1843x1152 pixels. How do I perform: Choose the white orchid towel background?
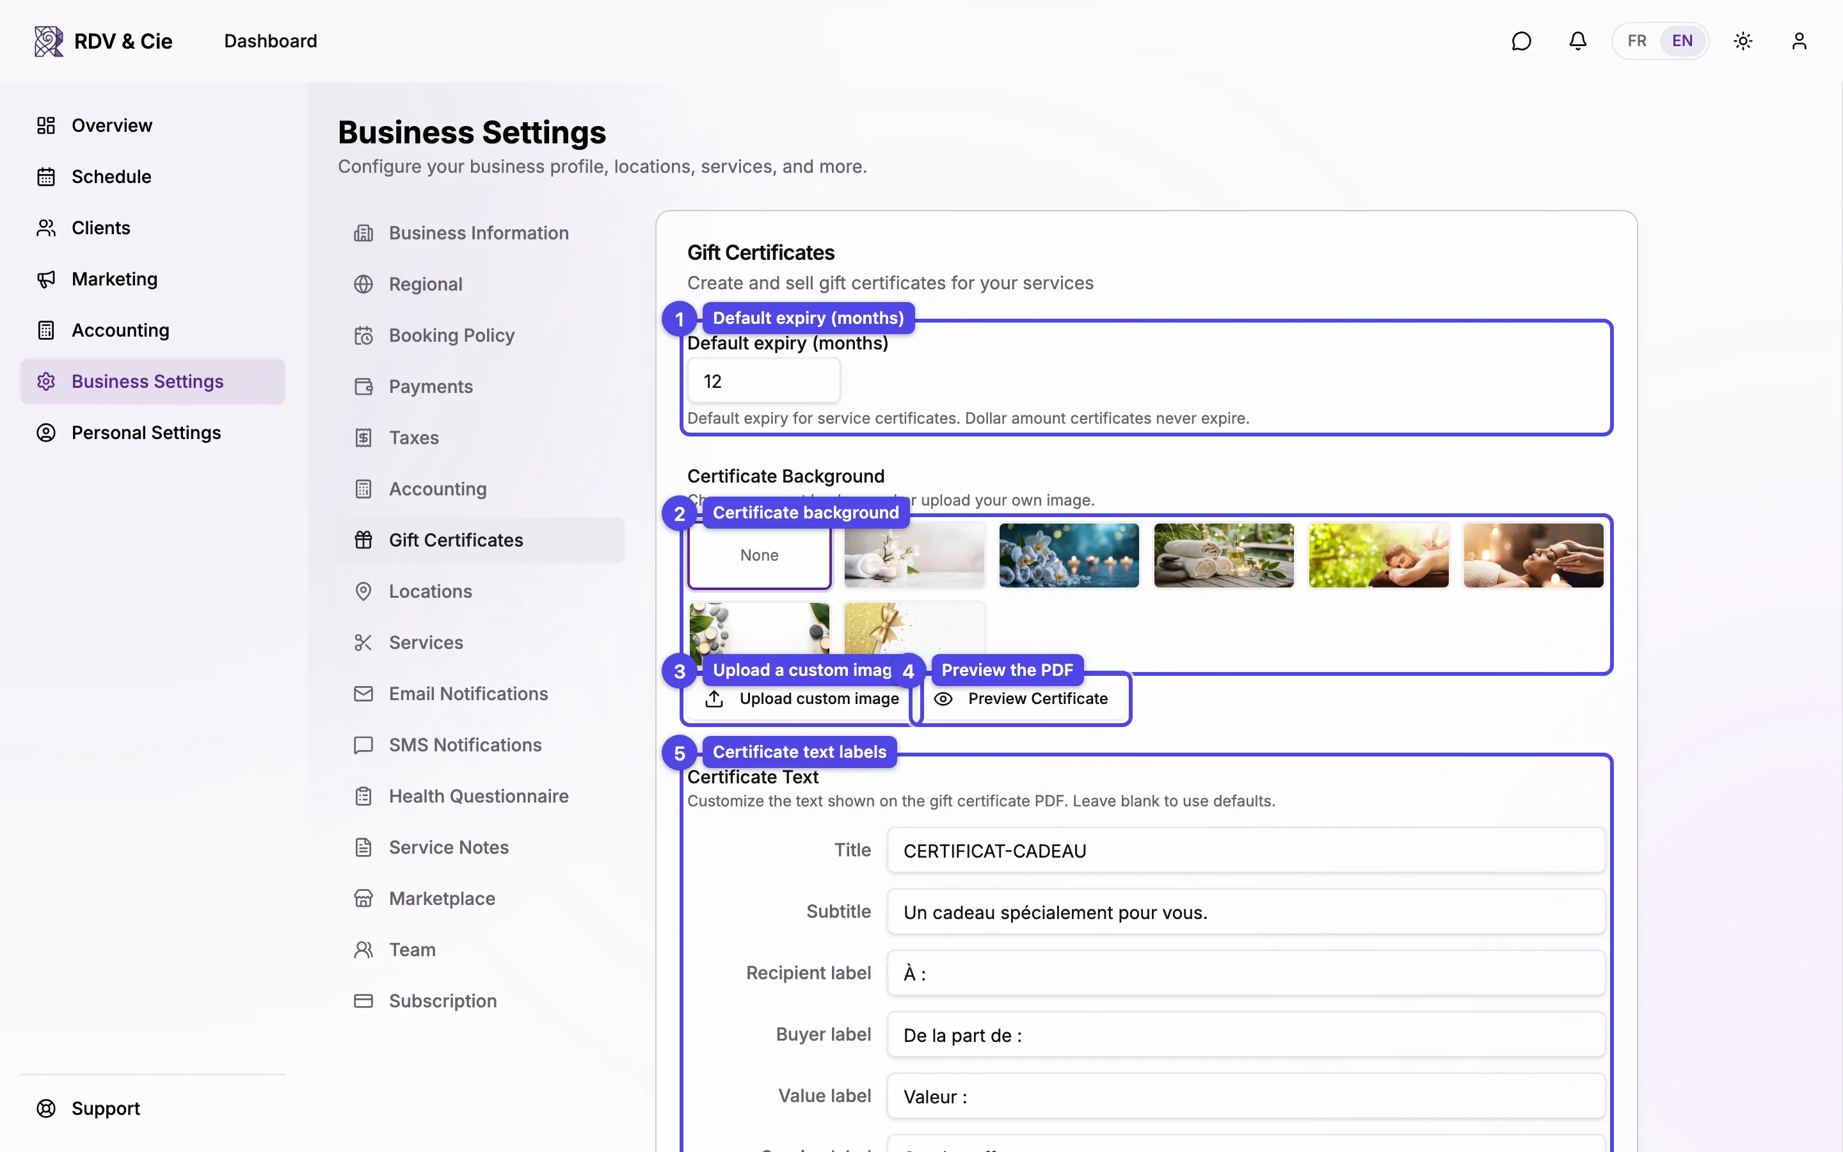click(914, 556)
